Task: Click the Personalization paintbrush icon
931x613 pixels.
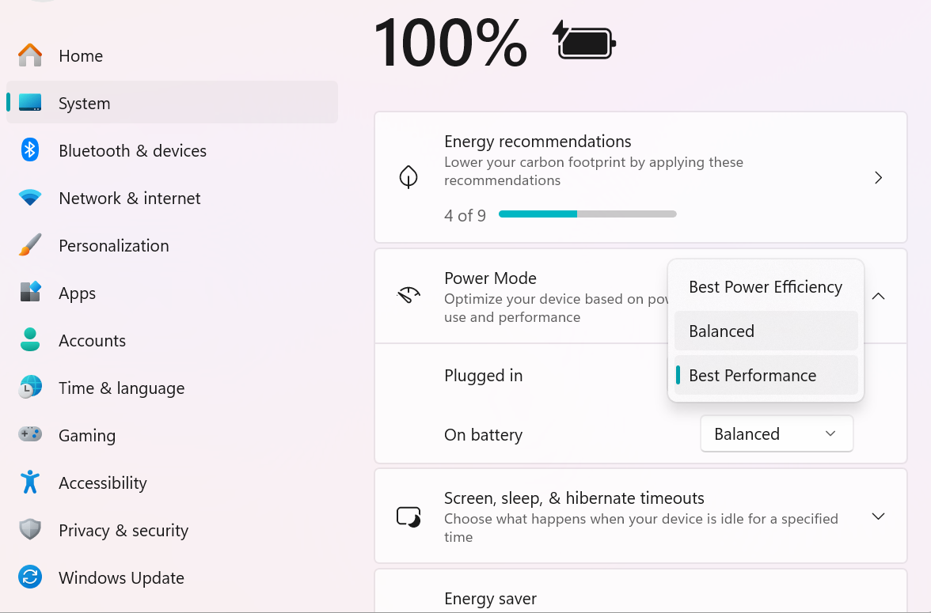Action: click(30, 245)
